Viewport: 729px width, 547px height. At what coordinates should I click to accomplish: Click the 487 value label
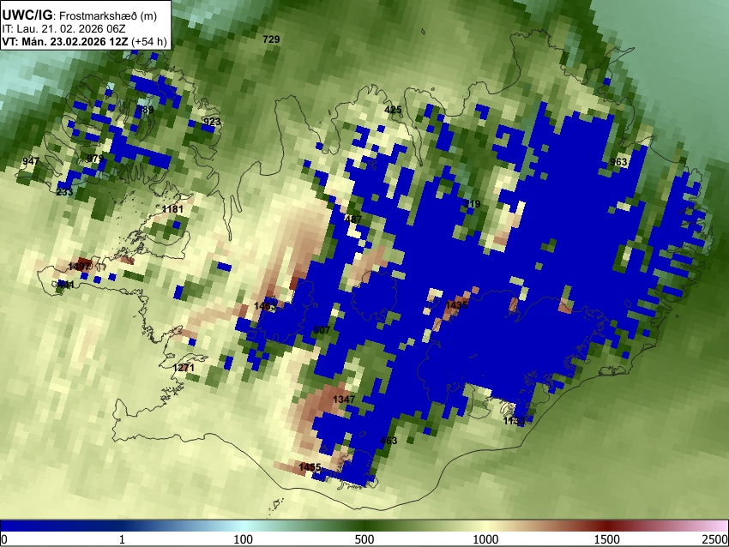click(x=353, y=219)
